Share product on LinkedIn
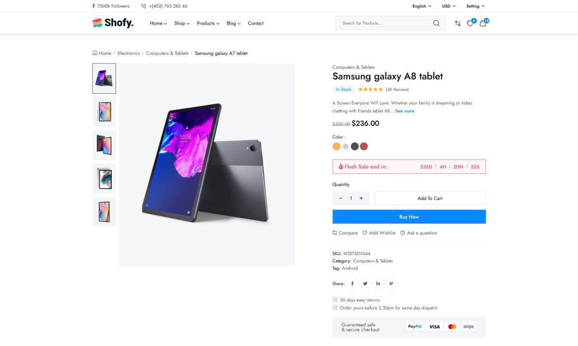This screenshot has height=346, width=578. pos(378,284)
